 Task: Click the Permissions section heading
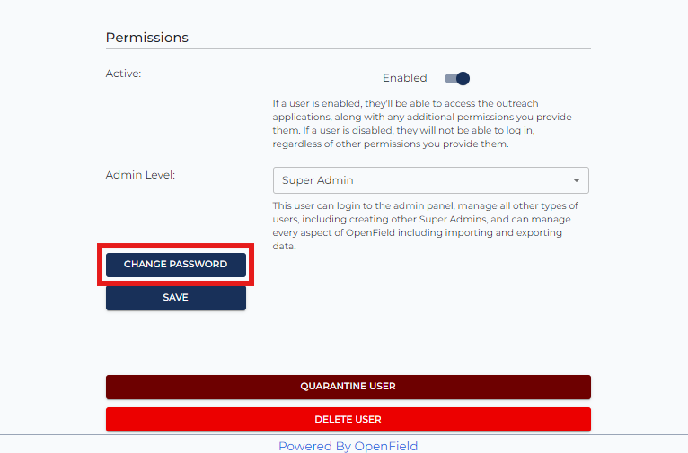click(x=147, y=38)
